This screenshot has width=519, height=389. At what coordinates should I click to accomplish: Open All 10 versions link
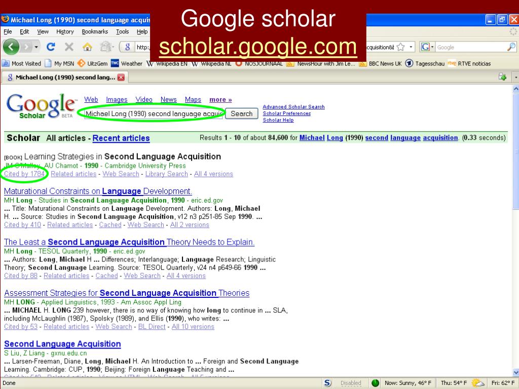(x=193, y=327)
